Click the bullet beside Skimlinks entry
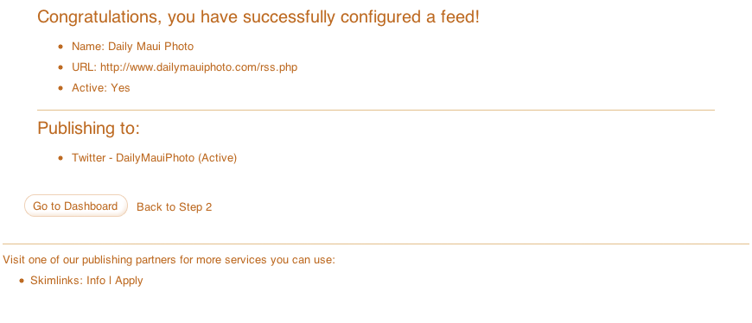This screenshot has height=323, width=752. pyautogui.click(x=22, y=281)
